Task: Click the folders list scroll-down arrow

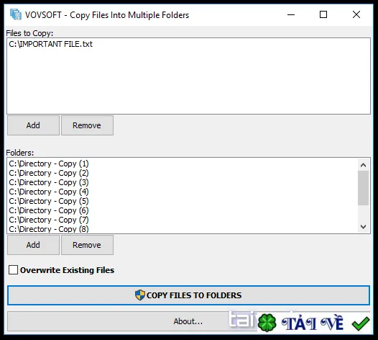Action: tap(363, 227)
